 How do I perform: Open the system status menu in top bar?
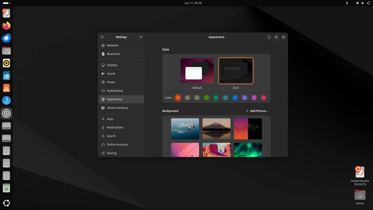362,3
